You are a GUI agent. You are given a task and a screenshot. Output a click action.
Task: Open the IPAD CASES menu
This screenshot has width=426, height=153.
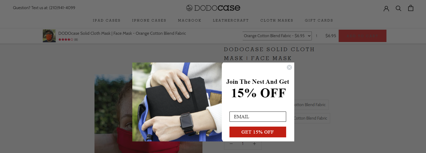107,20
